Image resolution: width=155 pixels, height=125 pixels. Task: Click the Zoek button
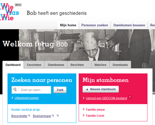tap(60, 90)
